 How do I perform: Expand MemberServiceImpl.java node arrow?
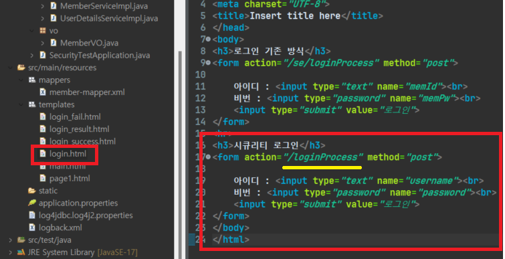[x=43, y=6]
